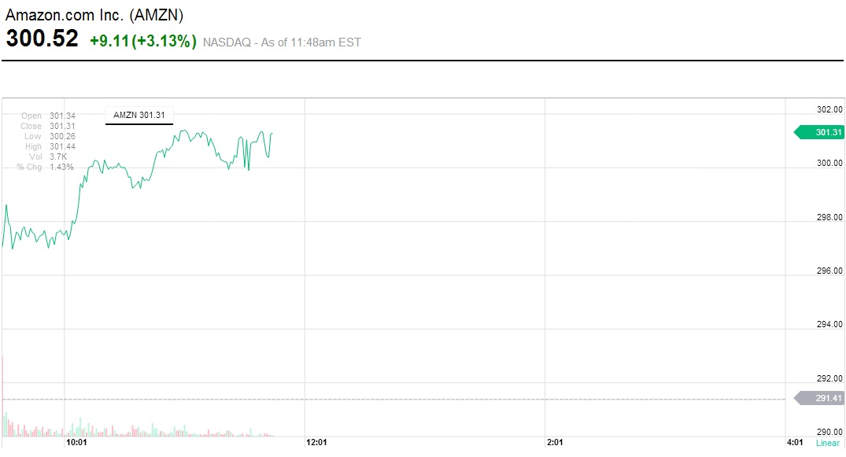Click the % Chg 1.43% legend entry

click(x=46, y=167)
